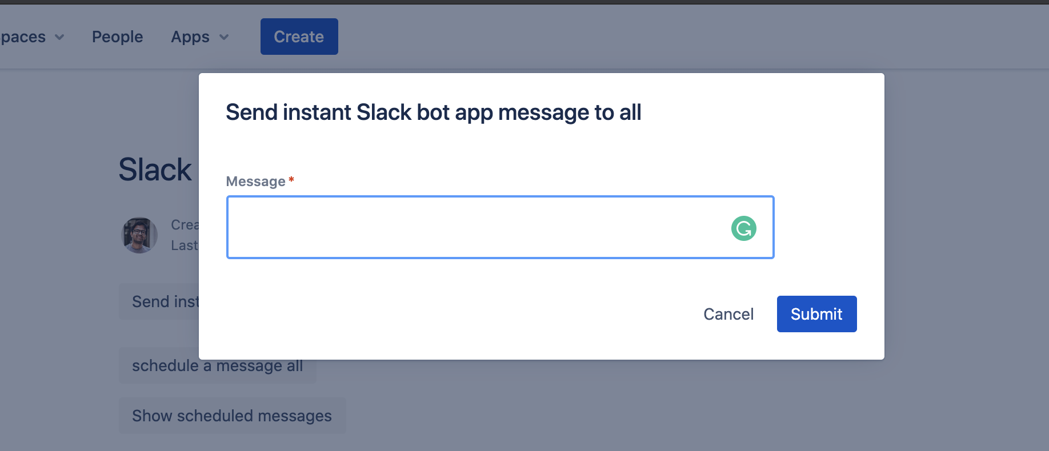
Task: Click the Message field label
Action: click(256, 182)
